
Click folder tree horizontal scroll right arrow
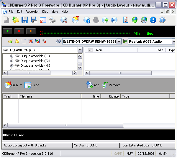(75, 73)
